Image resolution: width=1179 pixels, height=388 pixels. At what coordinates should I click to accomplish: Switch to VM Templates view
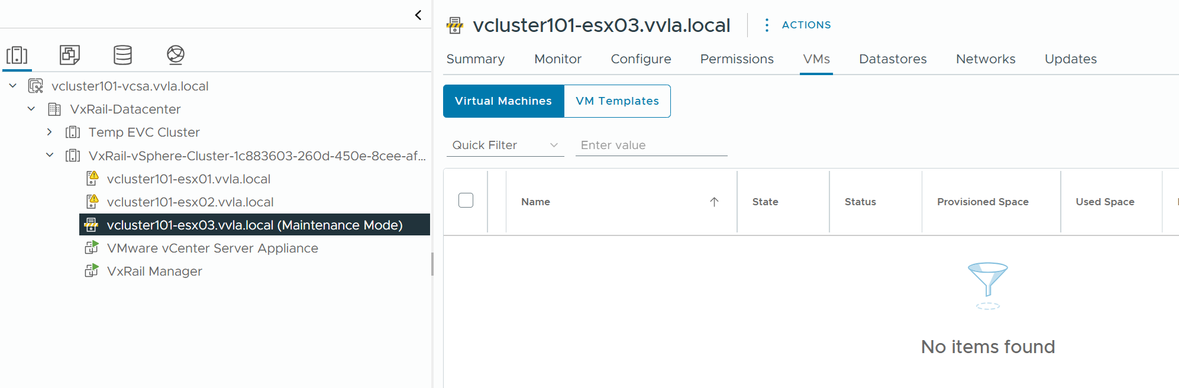[x=617, y=101]
